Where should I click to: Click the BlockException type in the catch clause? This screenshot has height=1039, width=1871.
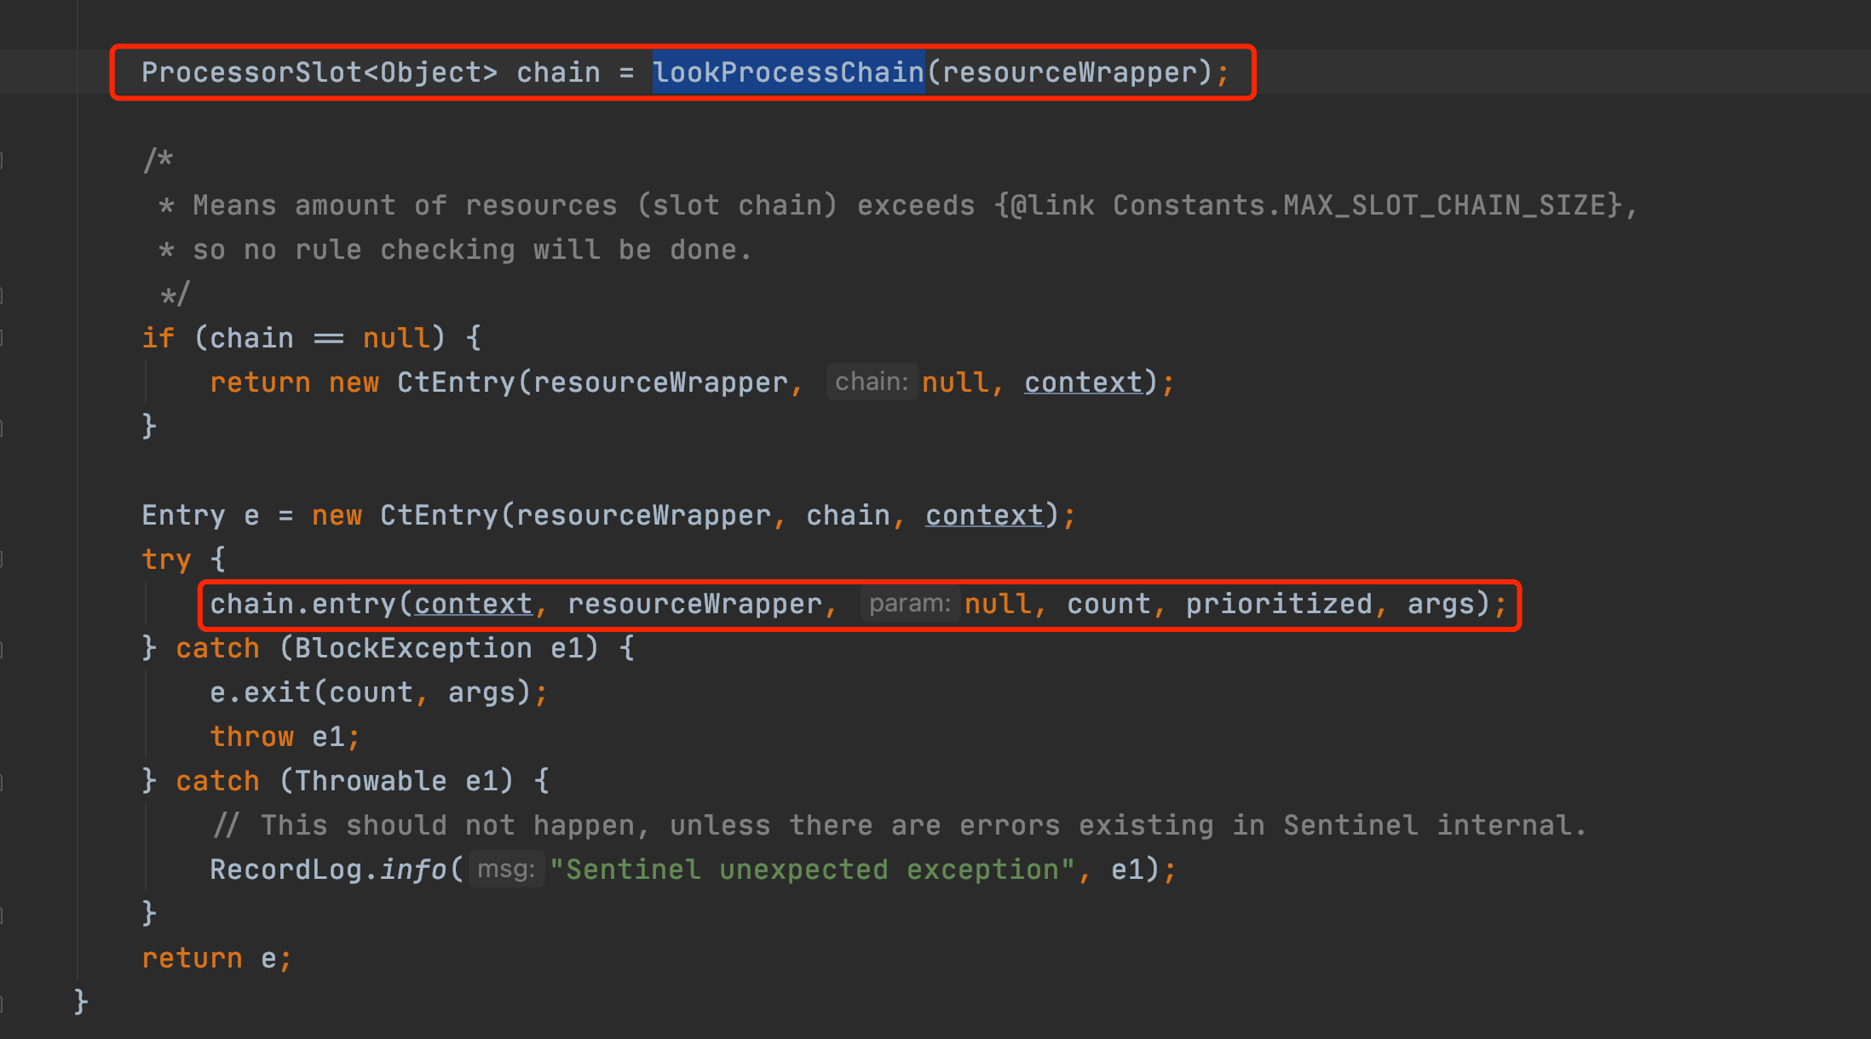[413, 648]
